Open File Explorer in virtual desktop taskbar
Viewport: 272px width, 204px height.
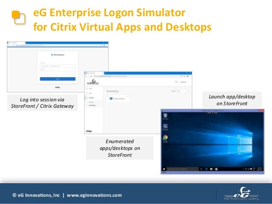point(211,169)
